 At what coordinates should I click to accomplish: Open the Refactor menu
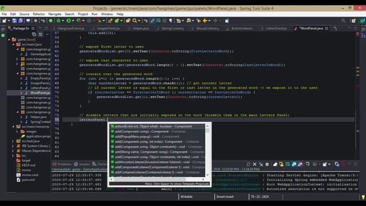pyautogui.click(x=39, y=14)
